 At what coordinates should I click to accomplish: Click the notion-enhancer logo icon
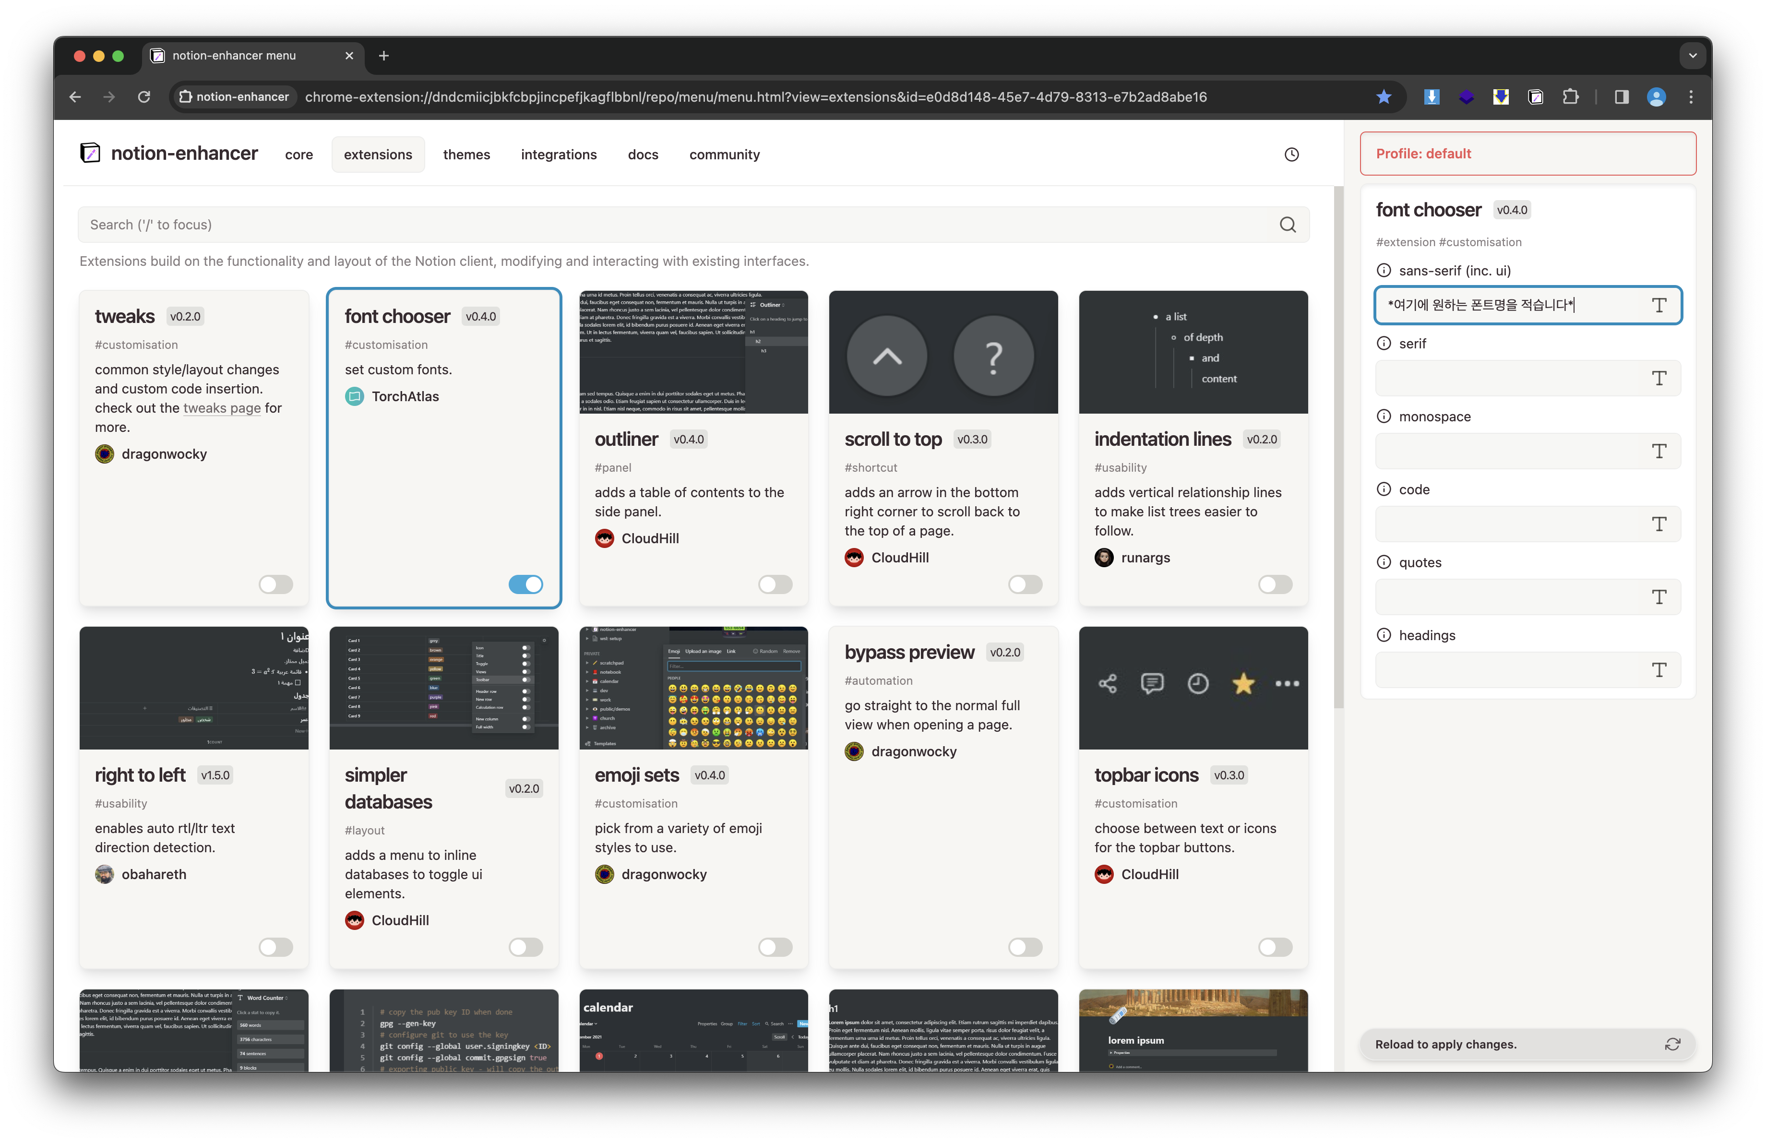click(x=91, y=154)
